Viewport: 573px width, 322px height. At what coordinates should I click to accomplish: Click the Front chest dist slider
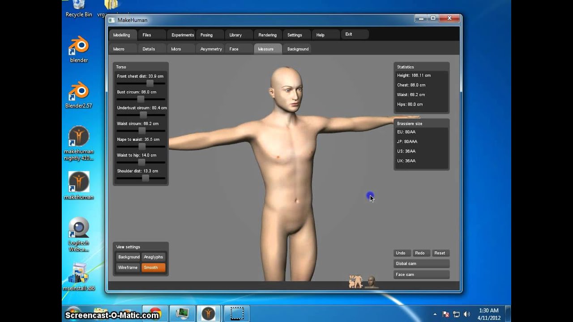click(x=141, y=84)
